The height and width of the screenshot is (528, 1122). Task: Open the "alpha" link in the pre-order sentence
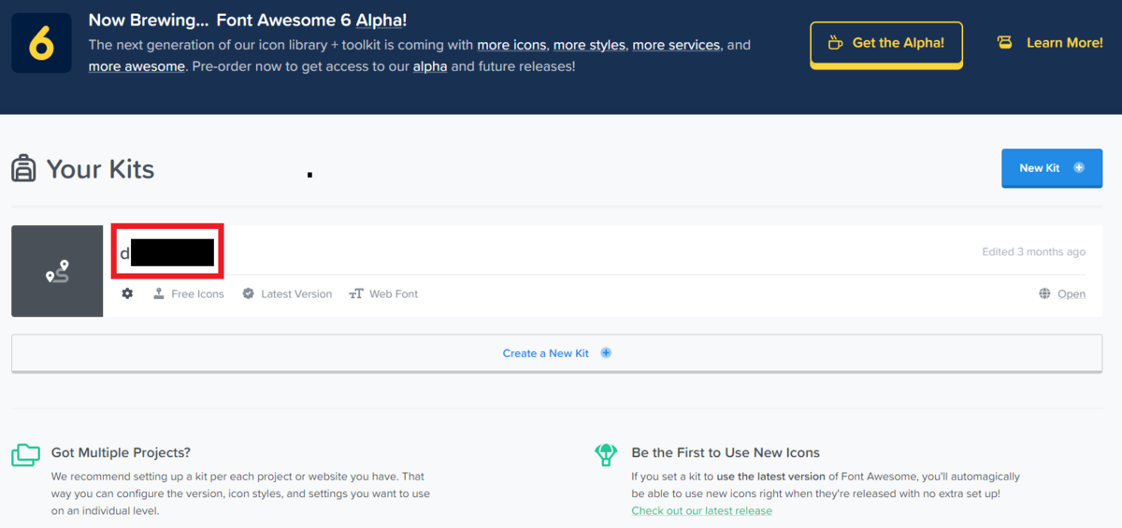pyautogui.click(x=430, y=66)
